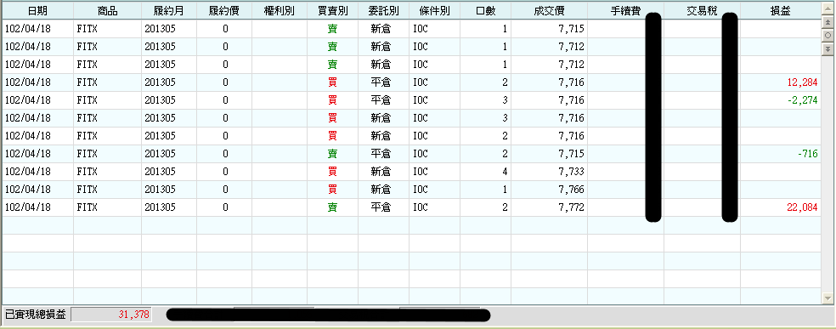This screenshot has height=329, width=836.
Task: Click the 成交價 column header
Action: click(549, 11)
